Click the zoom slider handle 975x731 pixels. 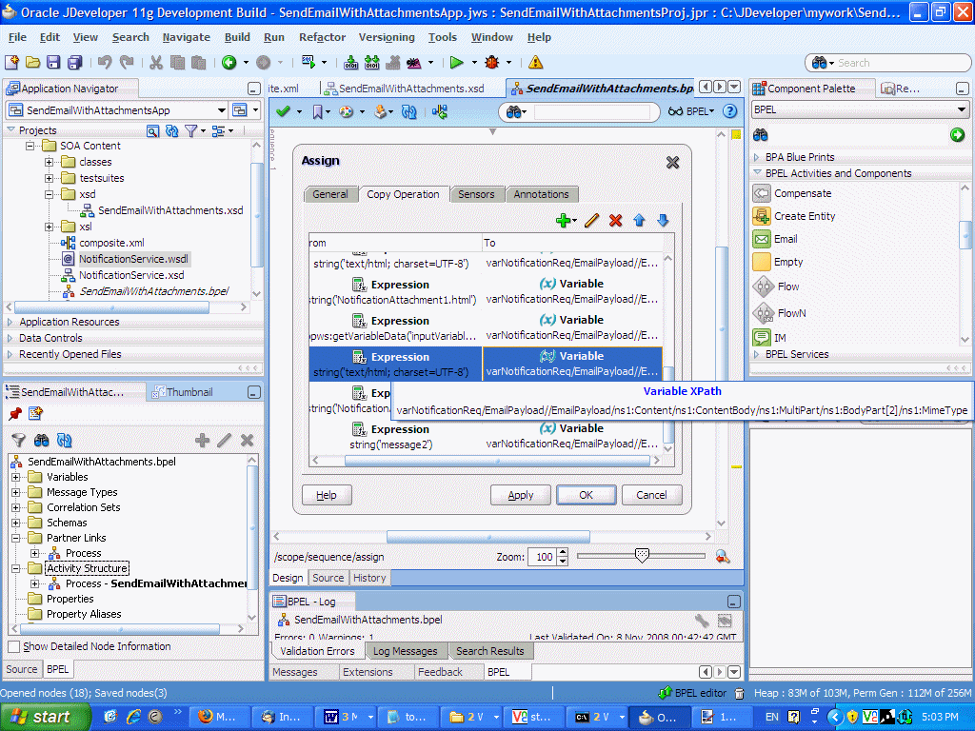click(x=642, y=555)
